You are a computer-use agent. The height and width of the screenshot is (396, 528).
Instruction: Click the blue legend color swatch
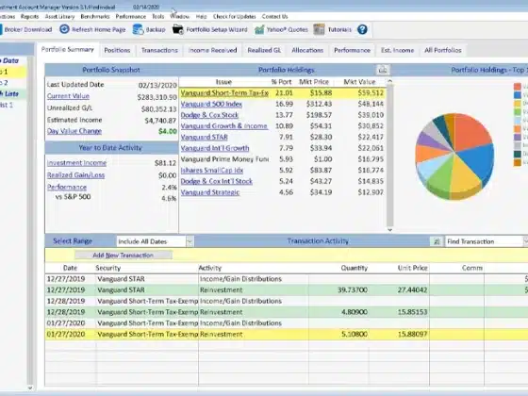pos(518,95)
